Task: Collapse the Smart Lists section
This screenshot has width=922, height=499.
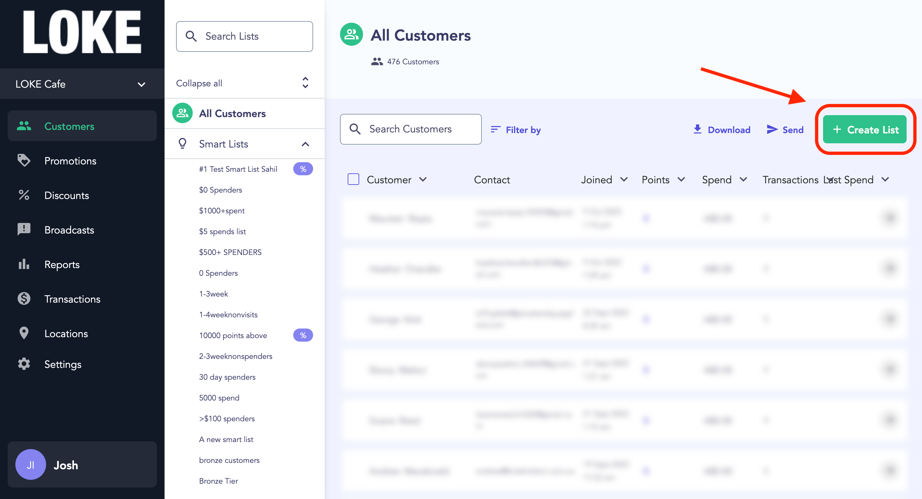Action: click(305, 144)
